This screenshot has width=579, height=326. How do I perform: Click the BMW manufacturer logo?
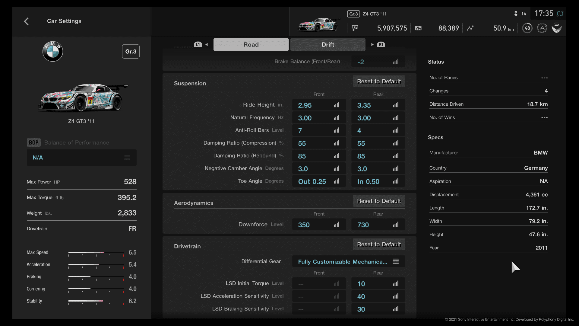(x=52, y=51)
